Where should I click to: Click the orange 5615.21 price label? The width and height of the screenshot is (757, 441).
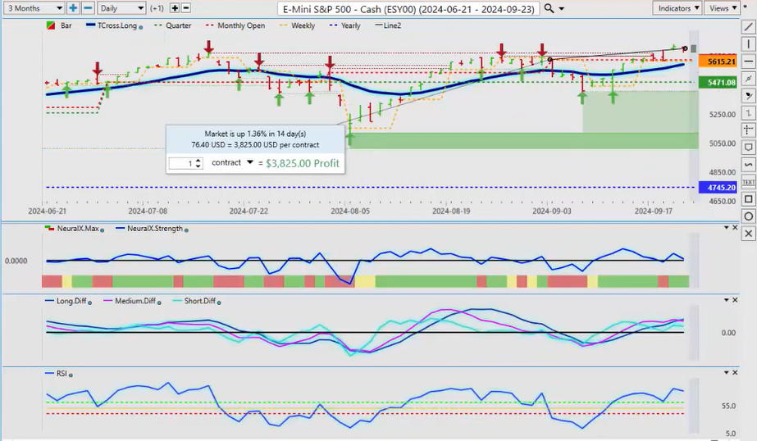pos(718,61)
